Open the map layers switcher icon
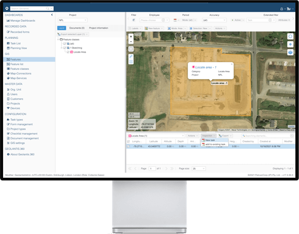This screenshot has width=299, height=234. 290,52
